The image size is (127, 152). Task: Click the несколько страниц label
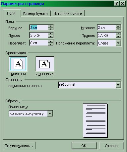(x=25, y=86)
